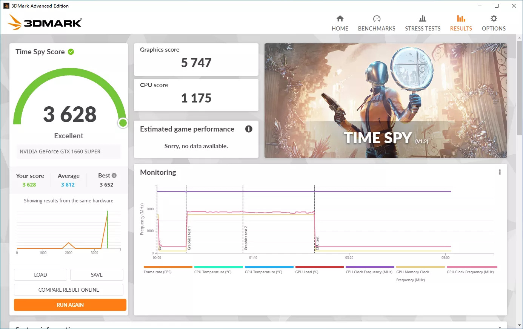Click the info icon next to Best
Viewport: 523px width, 329px height.
114,176
